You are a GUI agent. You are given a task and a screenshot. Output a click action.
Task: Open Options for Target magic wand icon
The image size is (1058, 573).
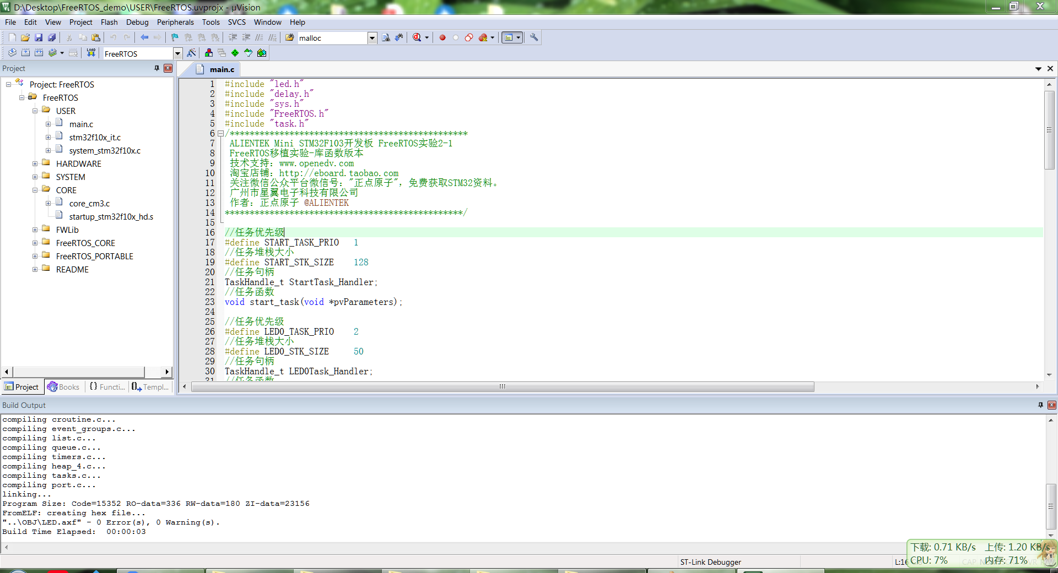(x=191, y=53)
